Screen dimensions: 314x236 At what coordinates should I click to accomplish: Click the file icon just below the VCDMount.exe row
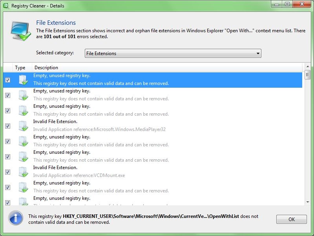pos(23,187)
